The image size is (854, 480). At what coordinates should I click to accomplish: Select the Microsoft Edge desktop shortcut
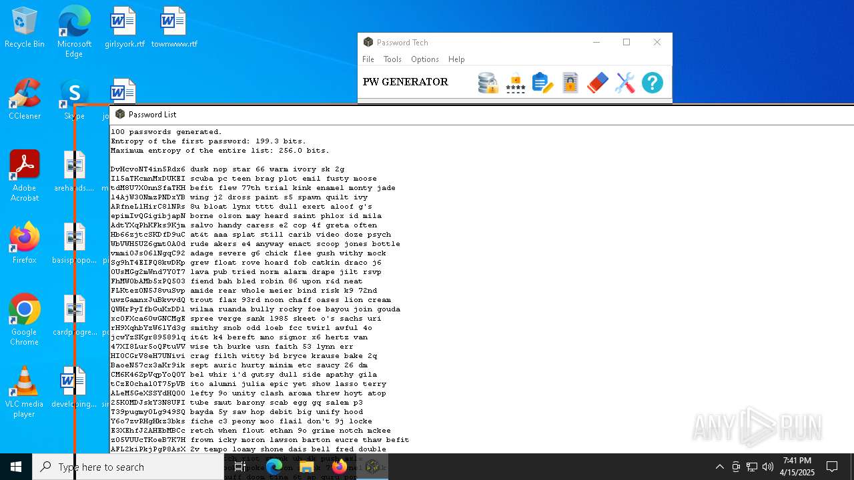74,32
